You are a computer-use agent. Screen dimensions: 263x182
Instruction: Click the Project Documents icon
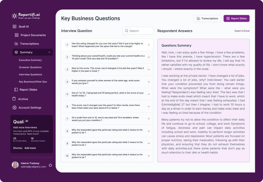[16, 35]
